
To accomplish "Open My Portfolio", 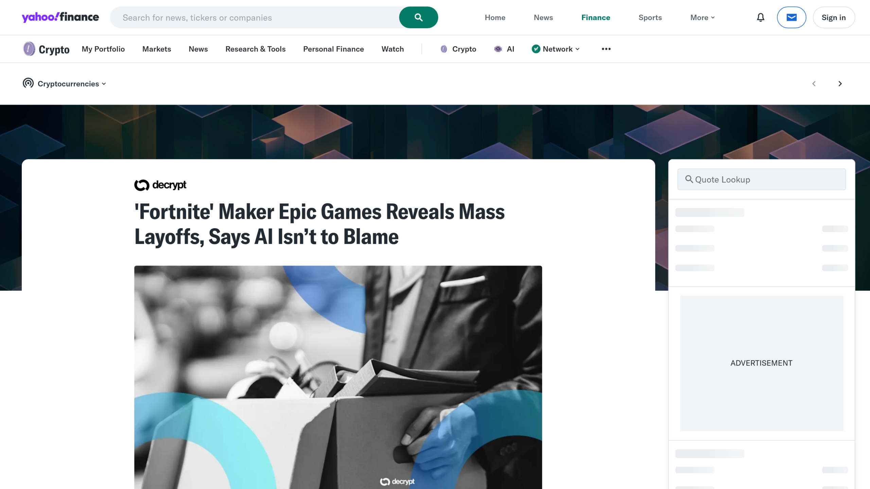I will [x=103, y=49].
